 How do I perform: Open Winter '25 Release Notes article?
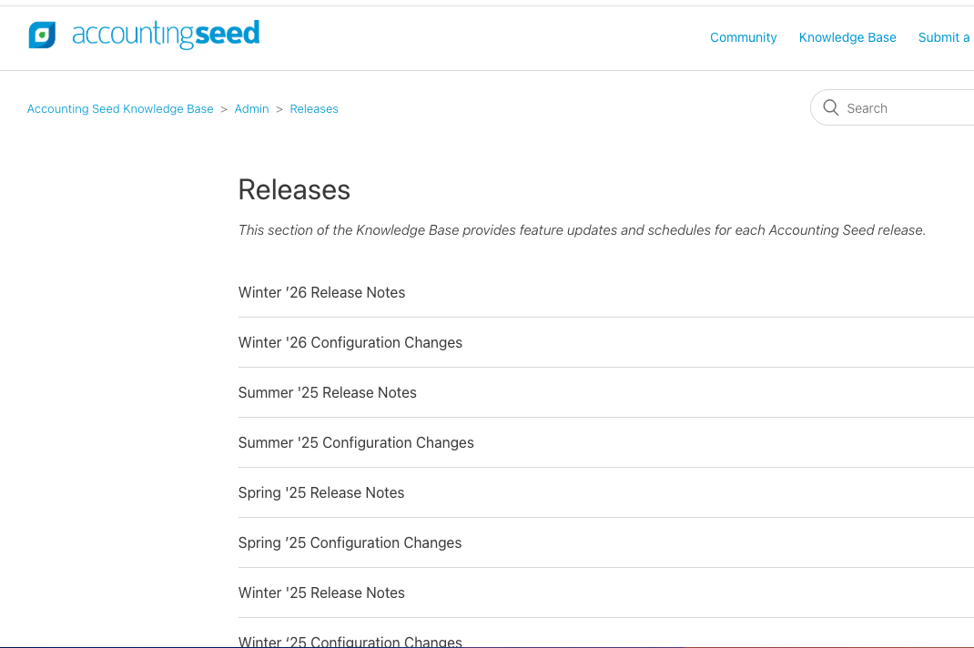pyautogui.click(x=321, y=592)
